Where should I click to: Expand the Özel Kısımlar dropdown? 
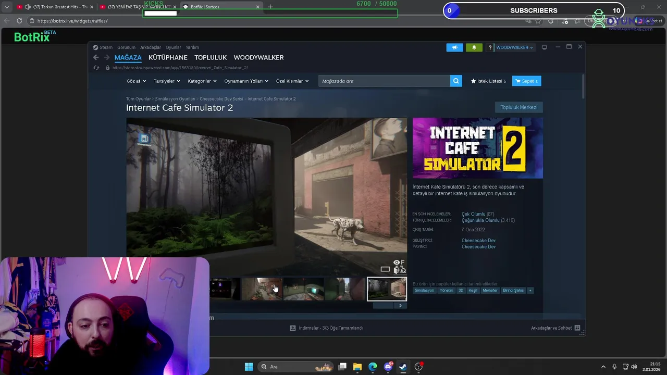pos(292,81)
